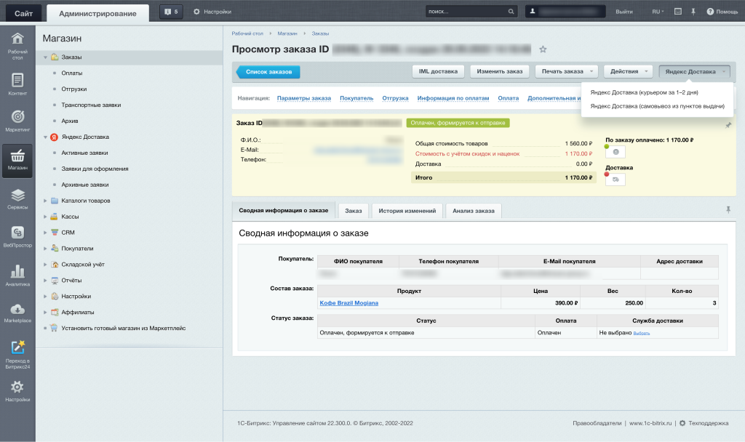This screenshot has height=442, width=745.
Task: Open Архивные заявки tree item
Action: 85,185
